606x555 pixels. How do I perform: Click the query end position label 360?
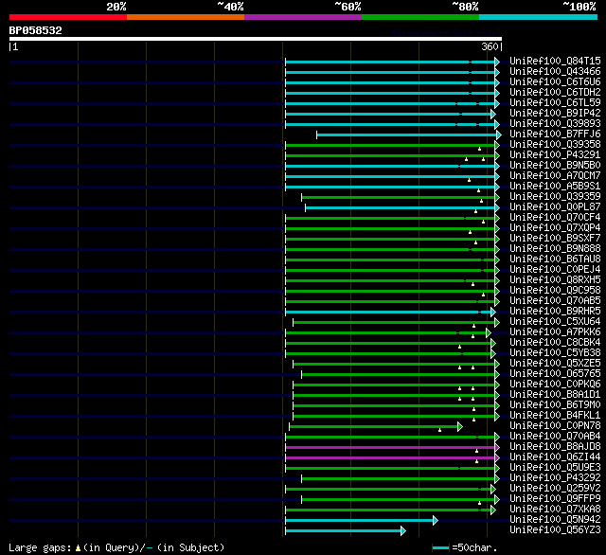490,46
